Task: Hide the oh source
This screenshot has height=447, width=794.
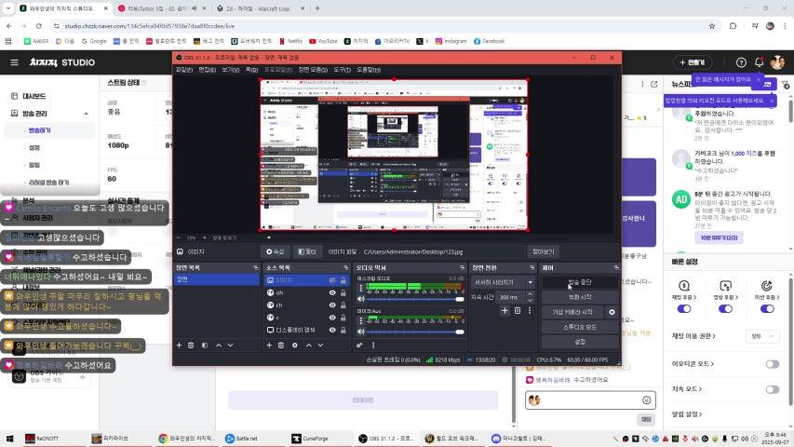Action: tap(332, 292)
